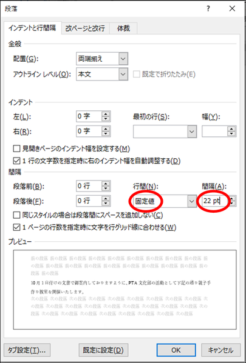Open the 行間 line spacing dropdown arrow
Screen dimensions: 246x363
click(x=192, y=201)
